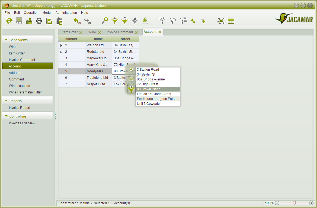
Task: Open Item Order in sidebar
Action: (28, 53)
